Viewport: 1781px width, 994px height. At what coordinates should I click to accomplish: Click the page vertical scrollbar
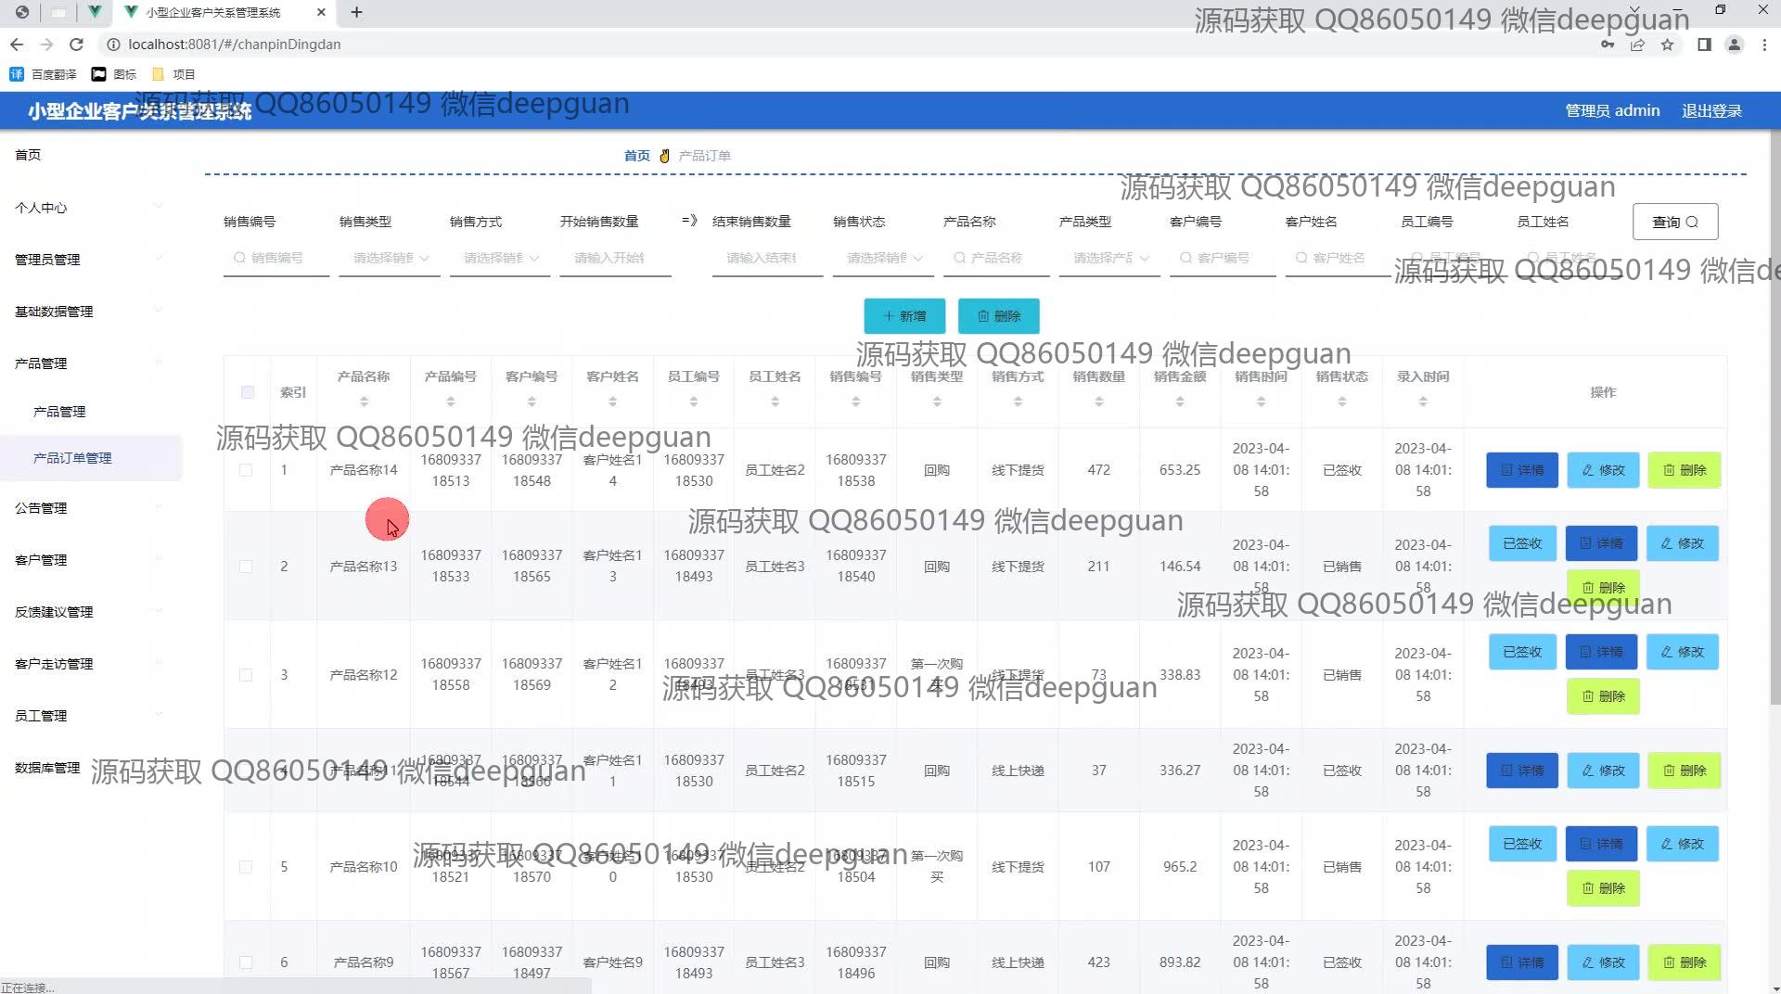point(1774,417)
